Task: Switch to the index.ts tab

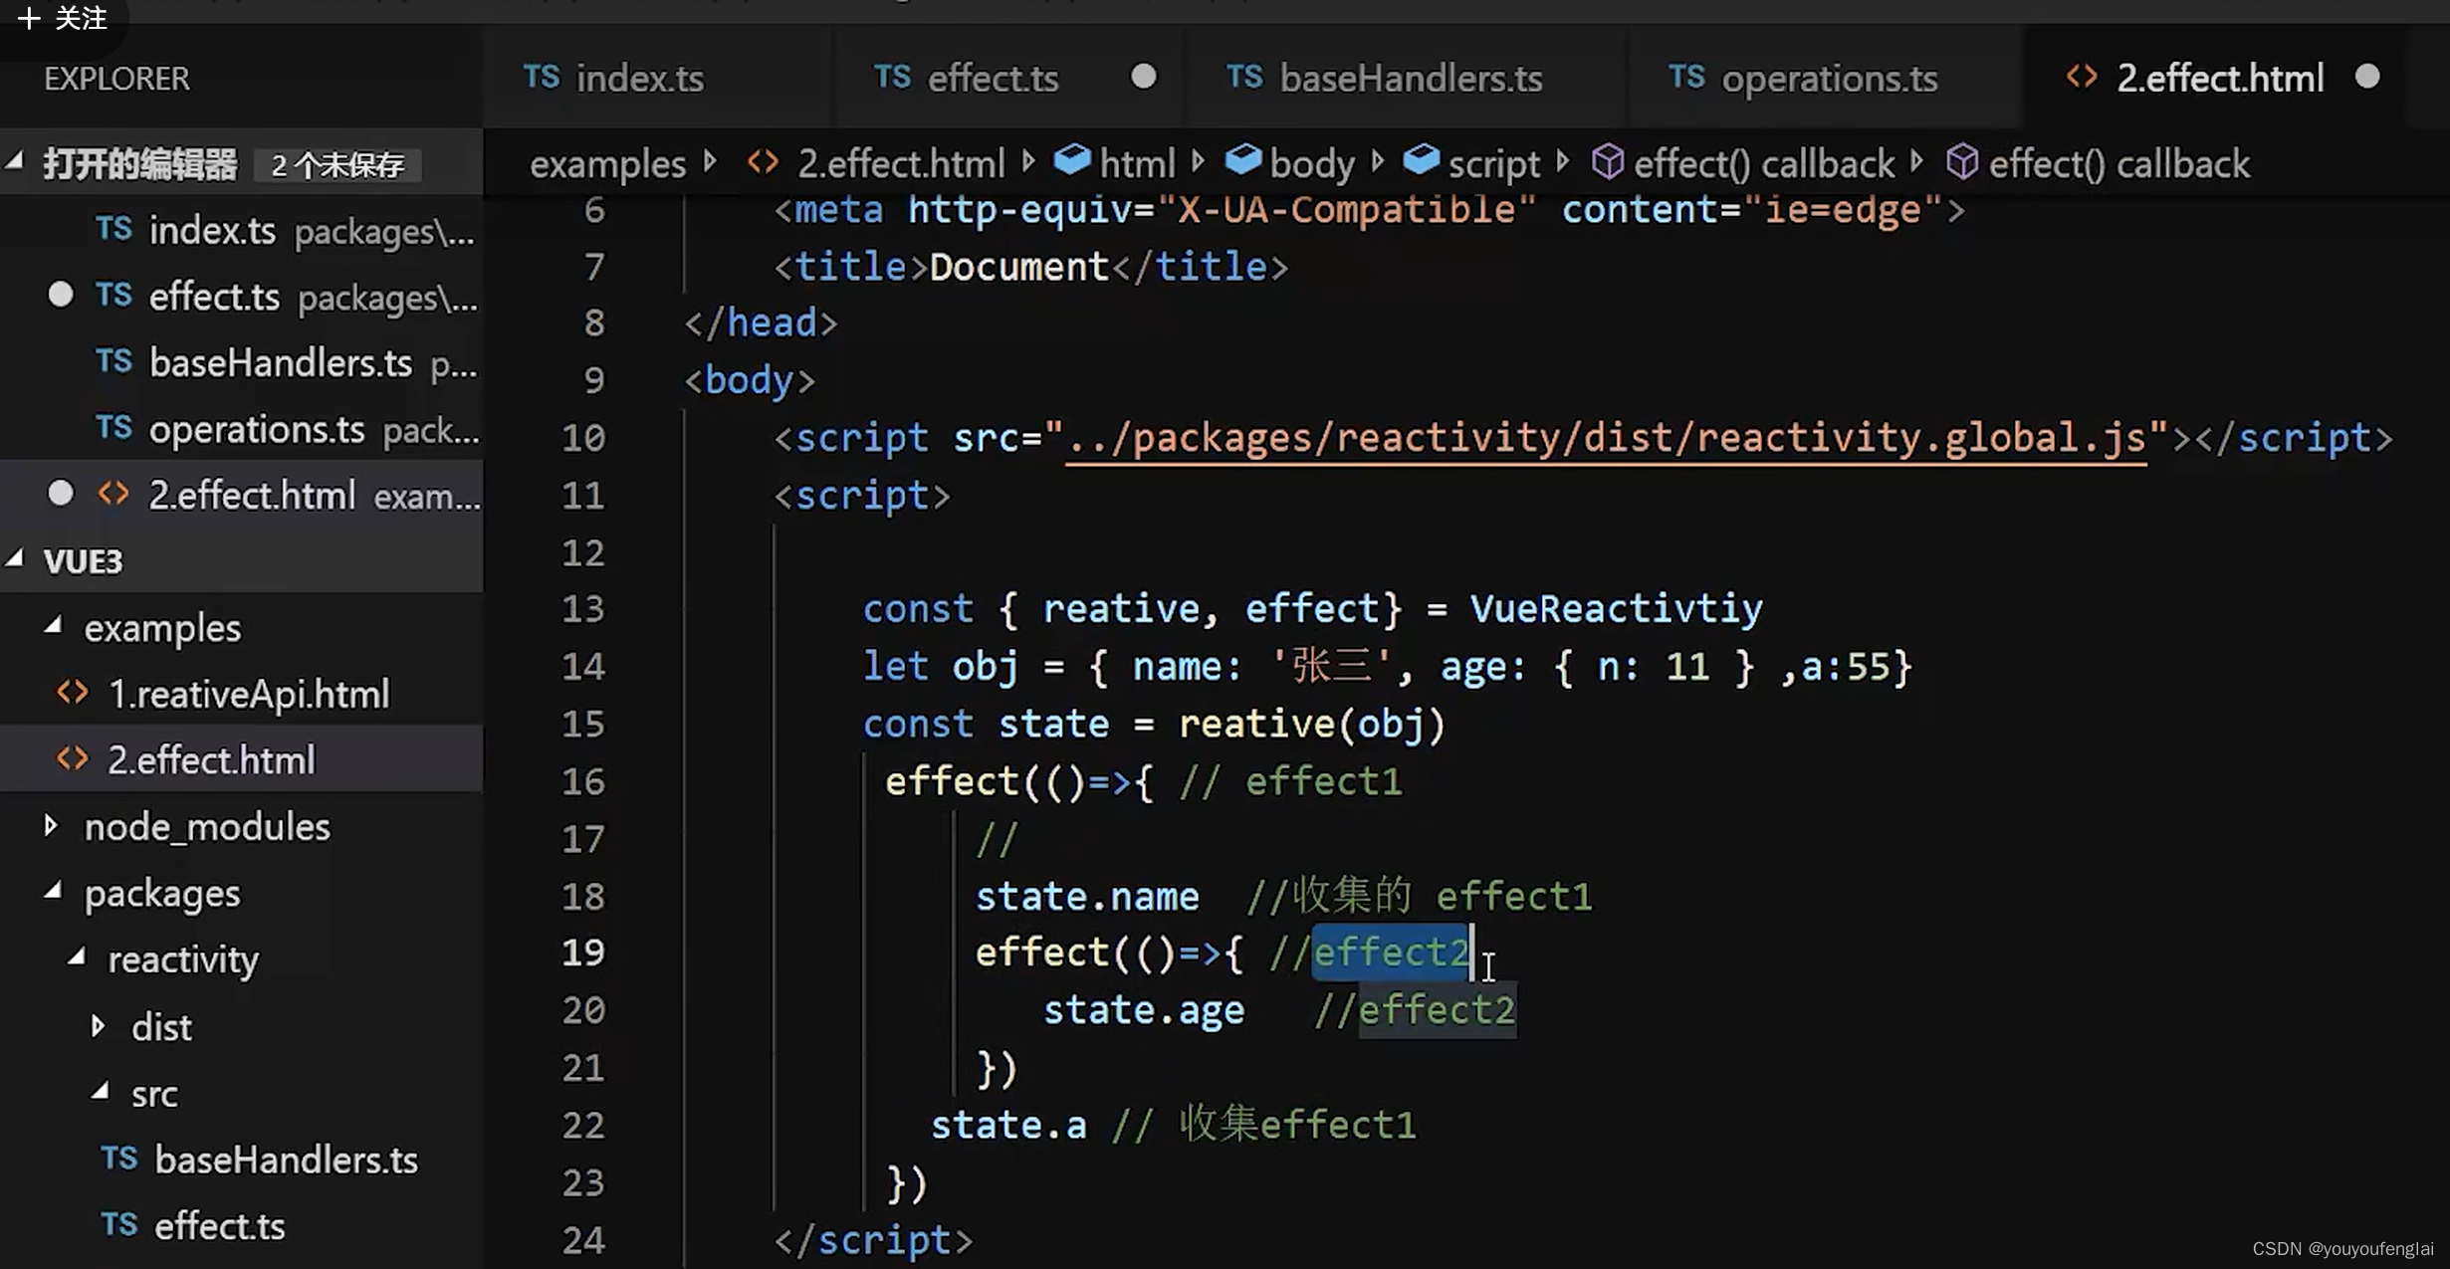Action: point(657,78)
